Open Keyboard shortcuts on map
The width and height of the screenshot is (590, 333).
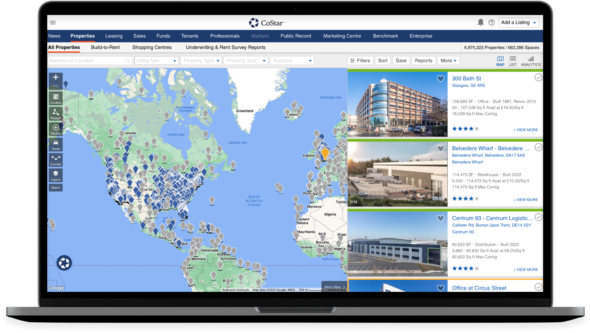[x=235, y=290]
